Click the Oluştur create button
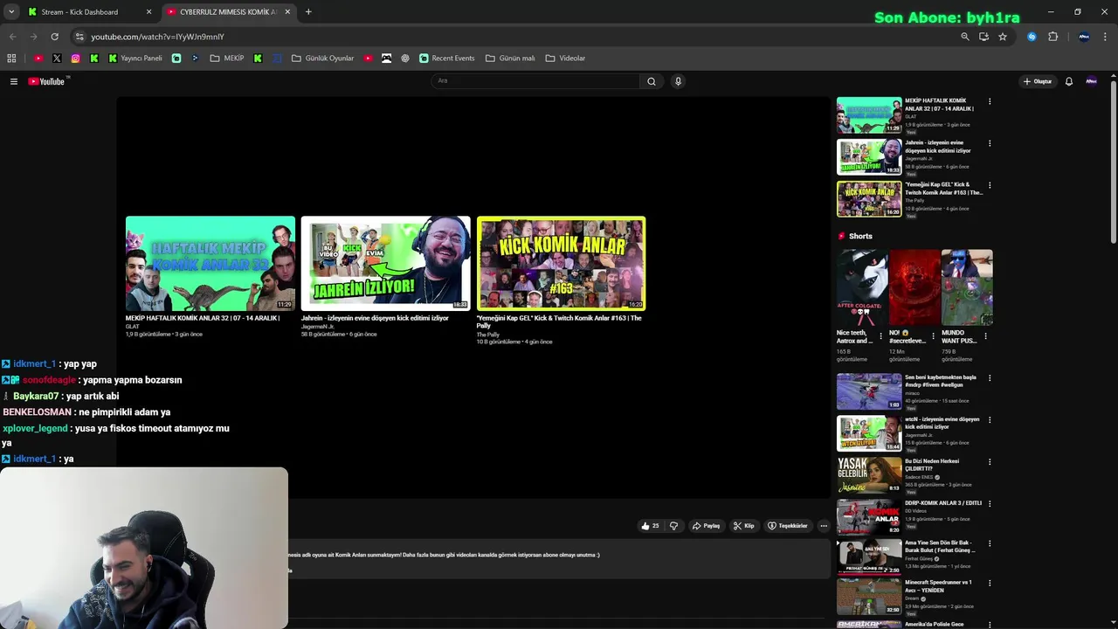Viewport: 1118px width, 629px height. [1038, 81]
